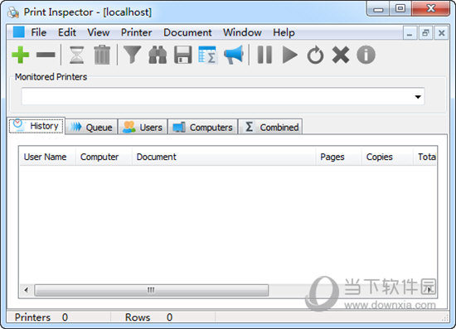
Task: Open the Help menu
Action: tap(284, 32)
